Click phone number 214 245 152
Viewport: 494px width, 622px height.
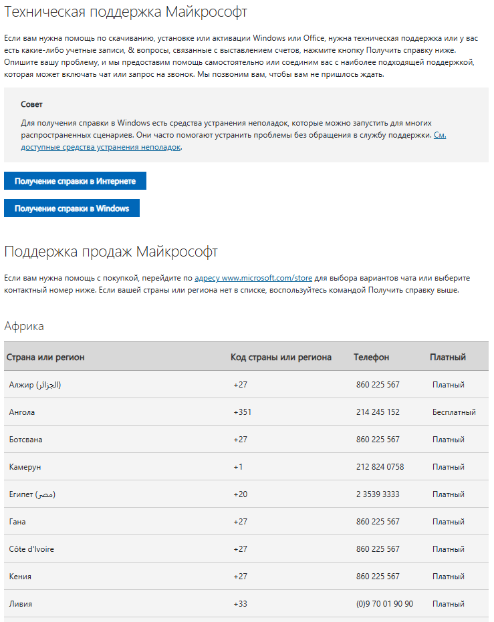pyautogui.click(x=378, y=412)
